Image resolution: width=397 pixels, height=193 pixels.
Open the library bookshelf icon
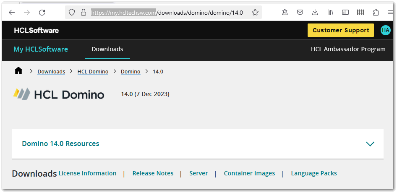[x=330, y=13]
